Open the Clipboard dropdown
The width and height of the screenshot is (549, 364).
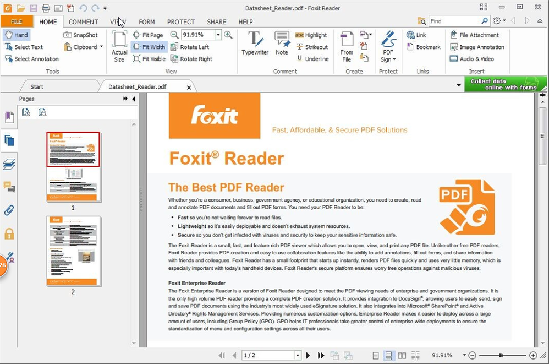click(x=101, y=47)
